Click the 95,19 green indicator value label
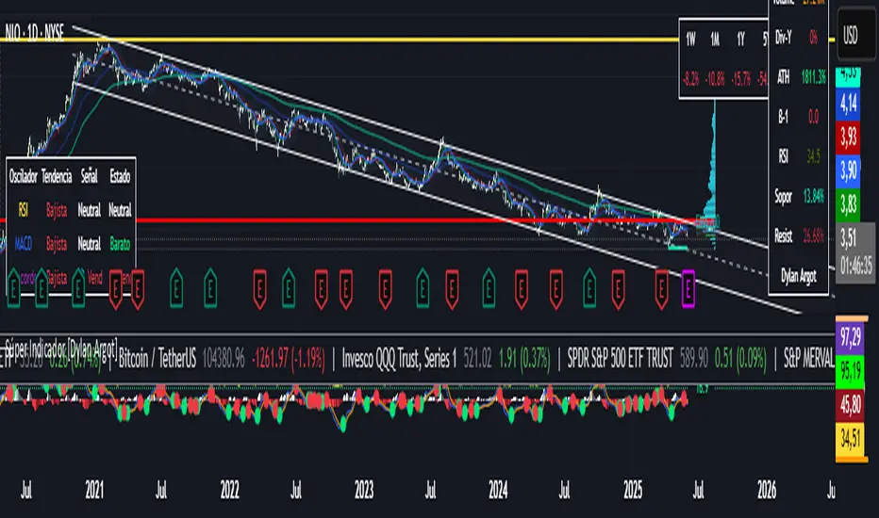The width and height of the screenshot is (879, 518). point(851,371)
